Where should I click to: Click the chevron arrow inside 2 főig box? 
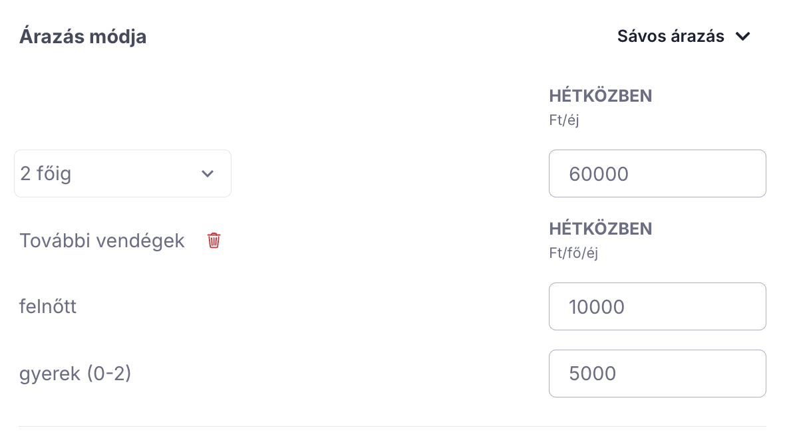click(208, 173)
